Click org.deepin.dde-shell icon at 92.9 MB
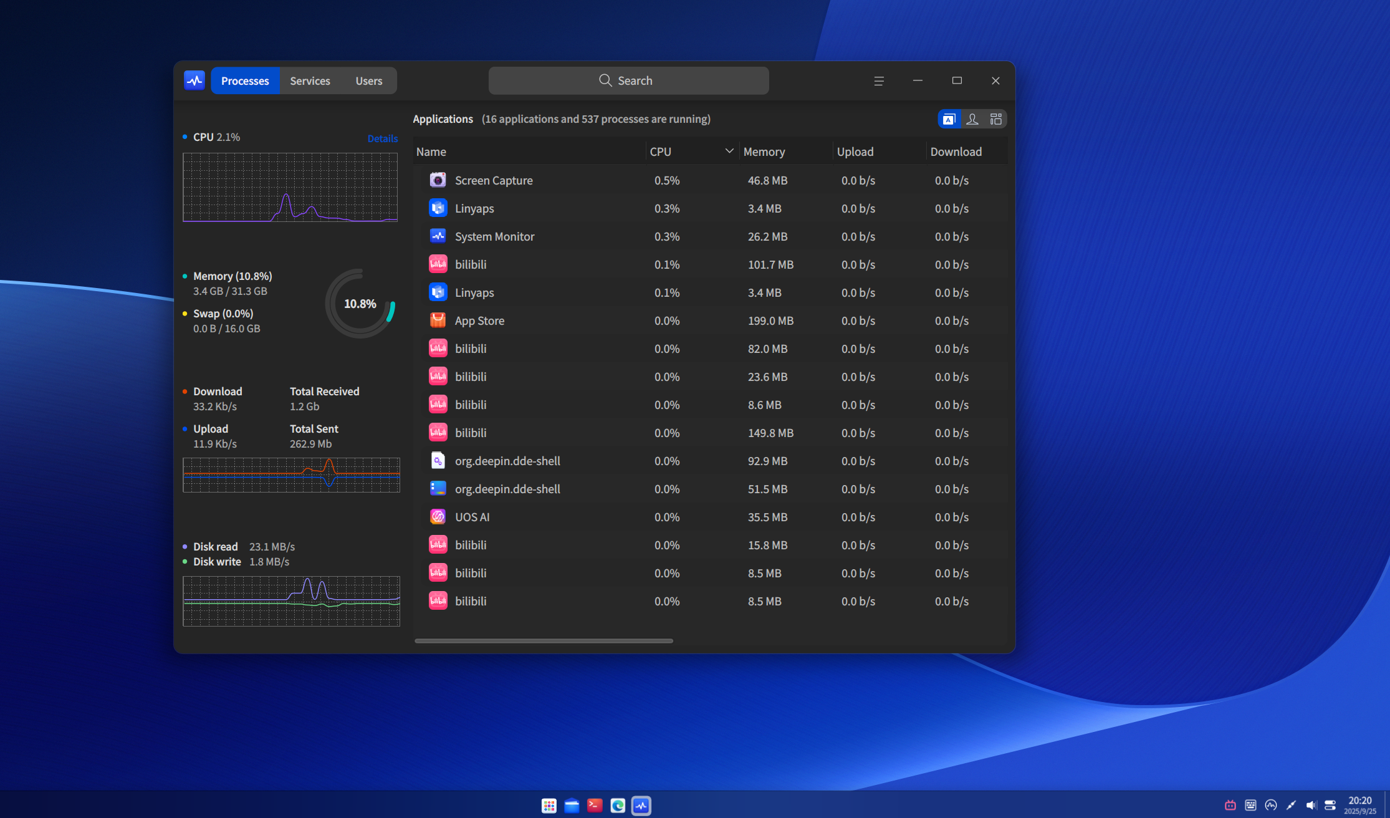The width and height of the screenshot is (1390, 818). tap(438, 461)
